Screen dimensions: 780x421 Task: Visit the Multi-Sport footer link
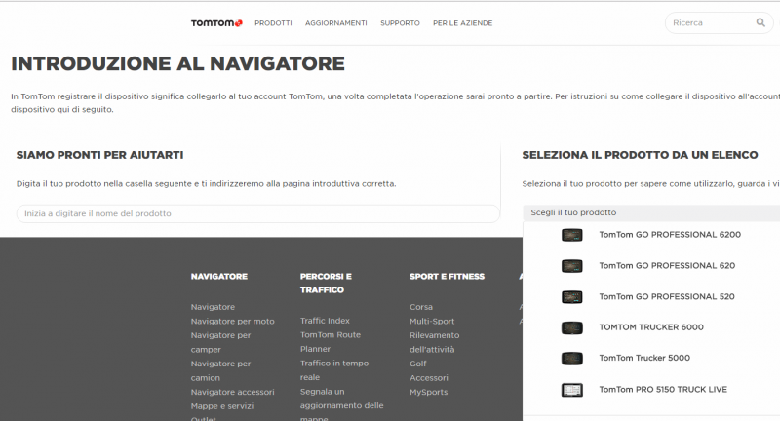(x=431, y=321)
